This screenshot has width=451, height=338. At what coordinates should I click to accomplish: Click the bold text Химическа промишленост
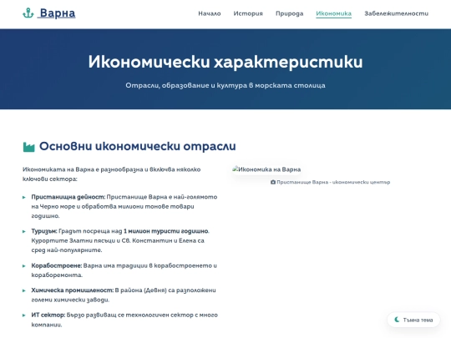click(x=72, y=290)
